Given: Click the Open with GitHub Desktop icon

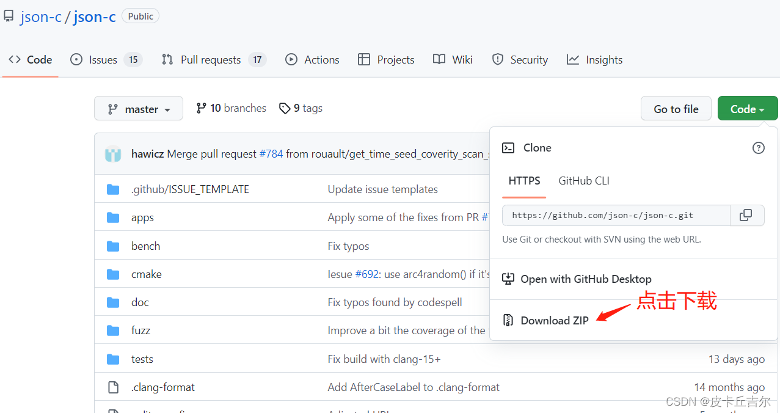Looking at the screenshot, I should pos(508,279).
